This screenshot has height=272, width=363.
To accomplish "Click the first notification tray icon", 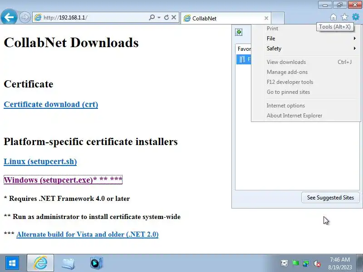I will click(285, 263).
